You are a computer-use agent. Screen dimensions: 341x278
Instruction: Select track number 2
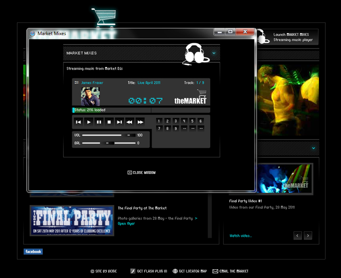coord(167,121)
